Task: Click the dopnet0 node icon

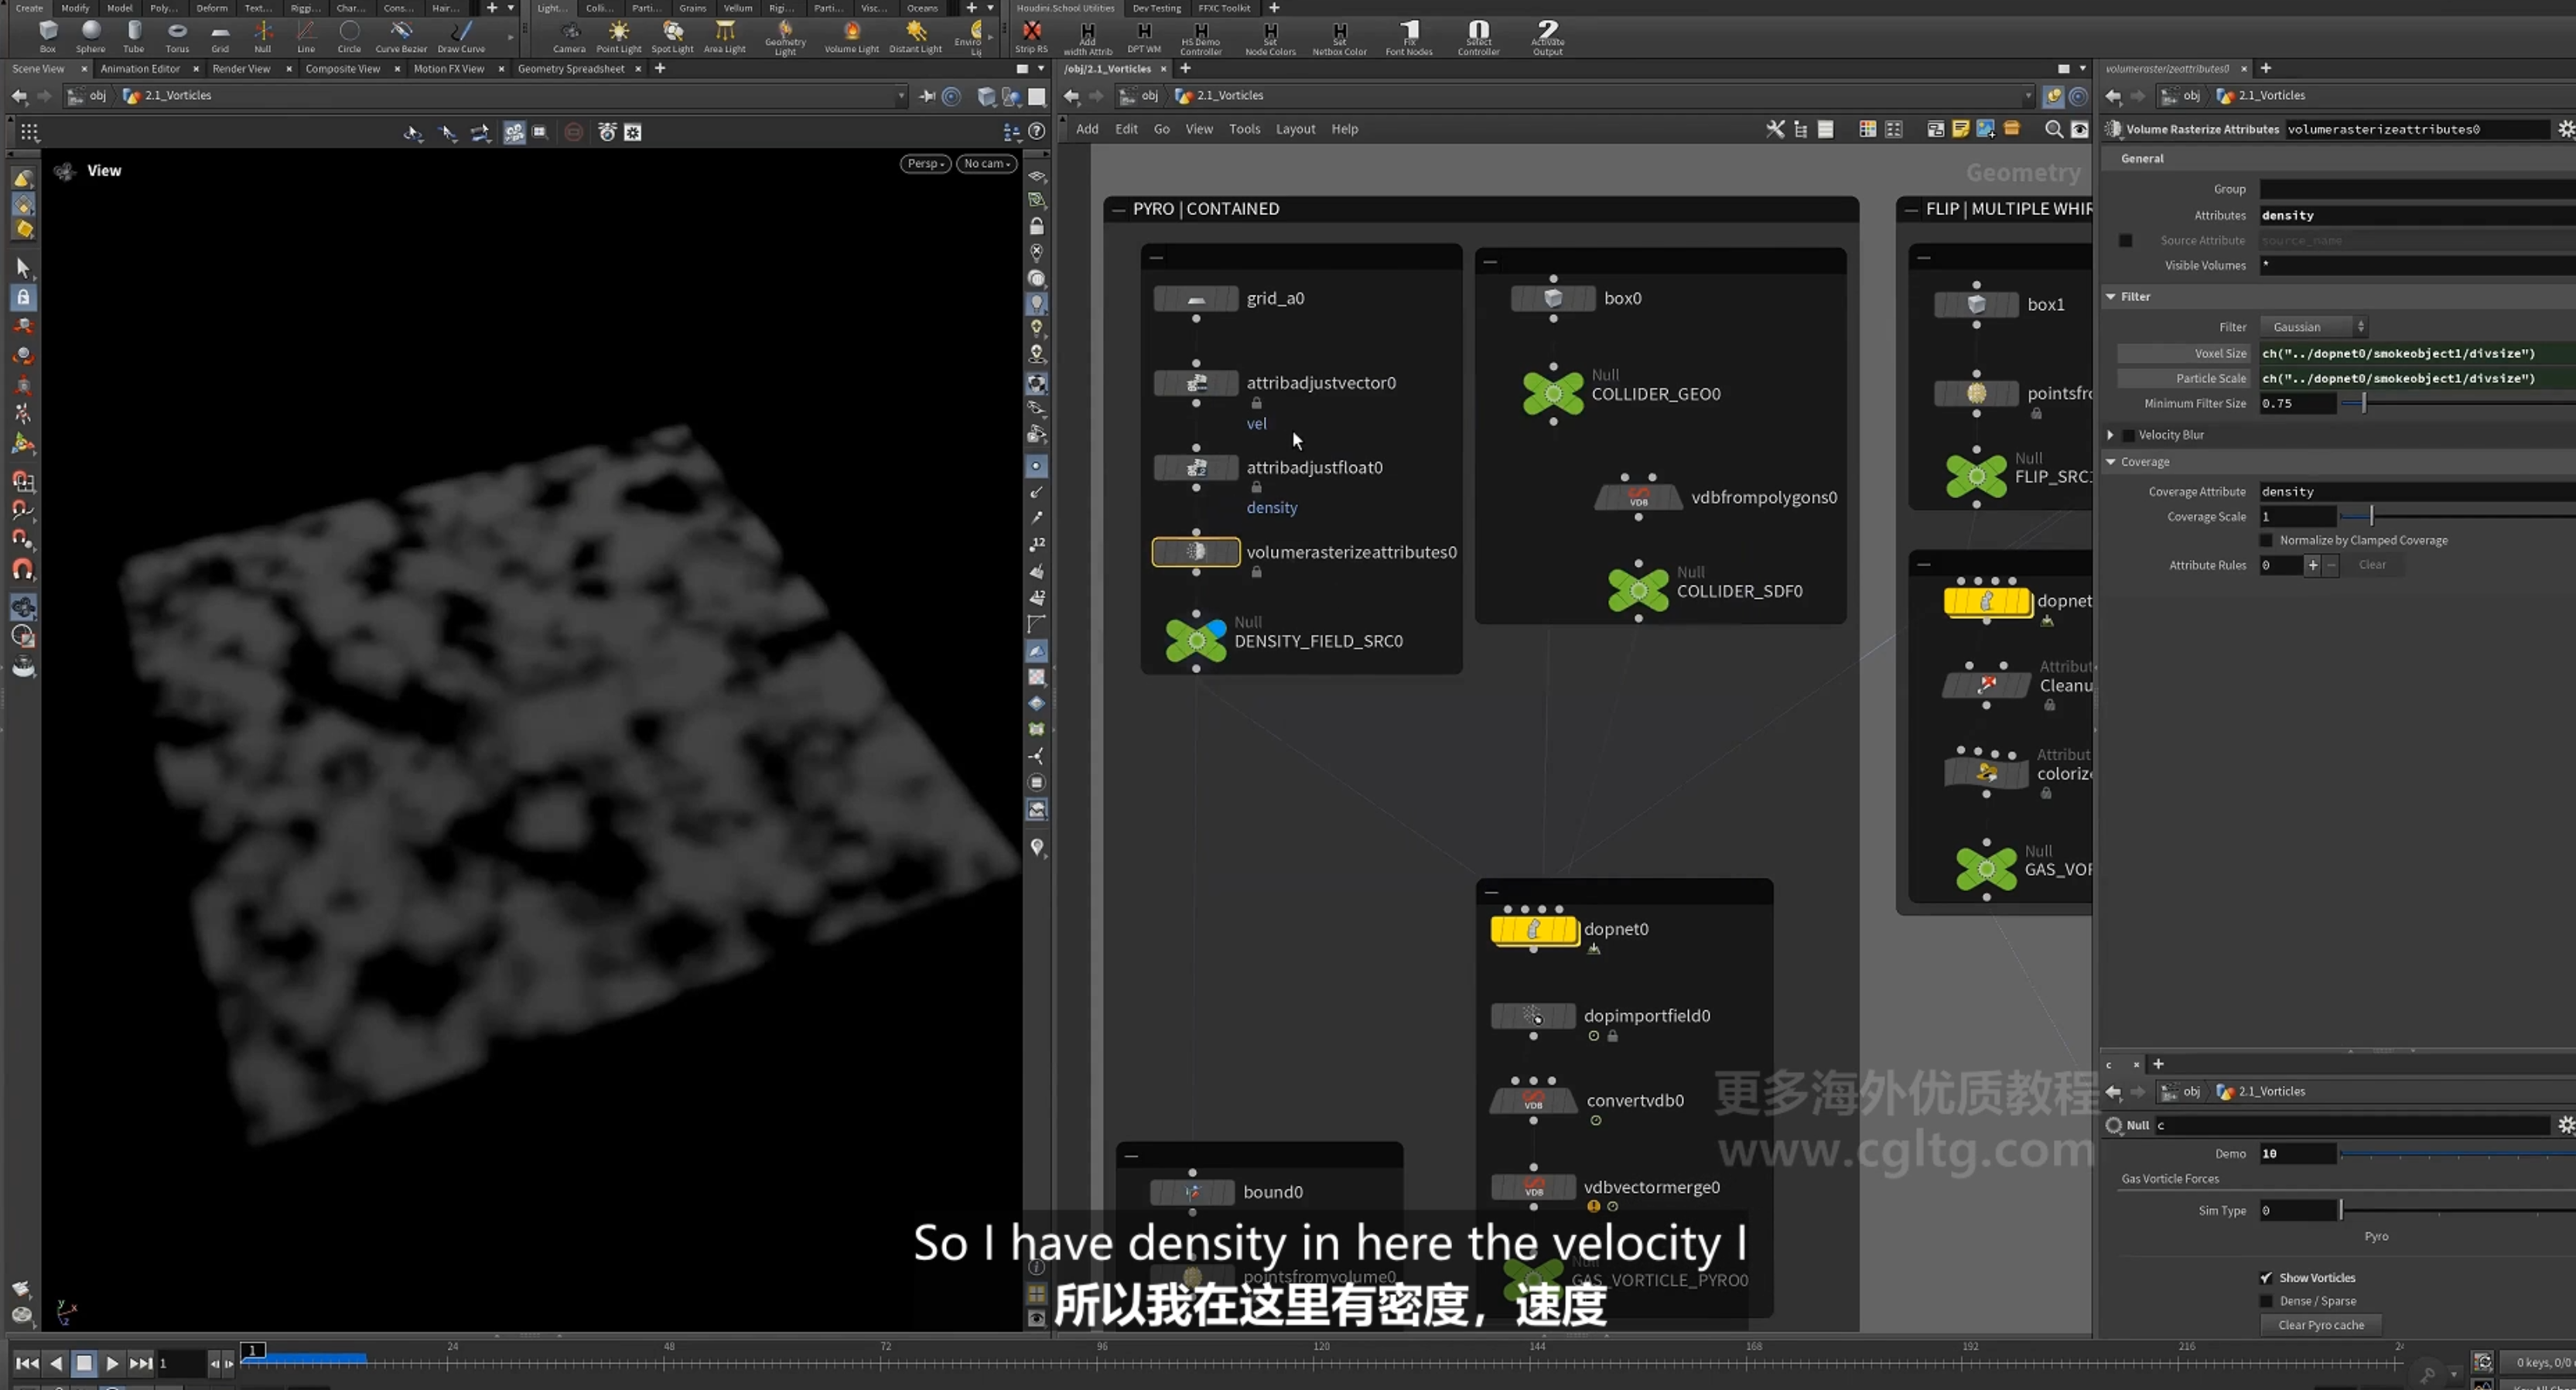Action: pos(1534,930)
